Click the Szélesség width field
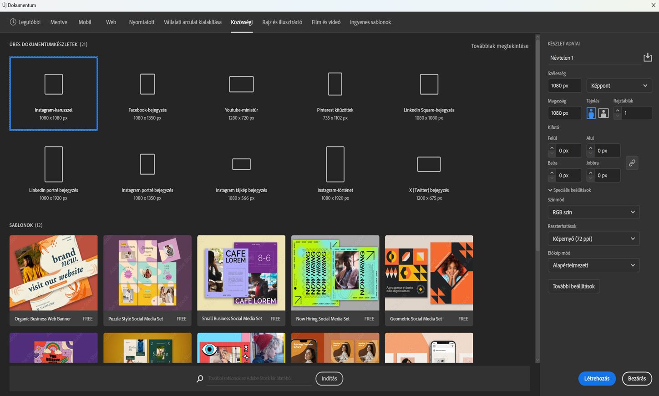659x396 pixels. pyautogui.click(x=565, y=86)
